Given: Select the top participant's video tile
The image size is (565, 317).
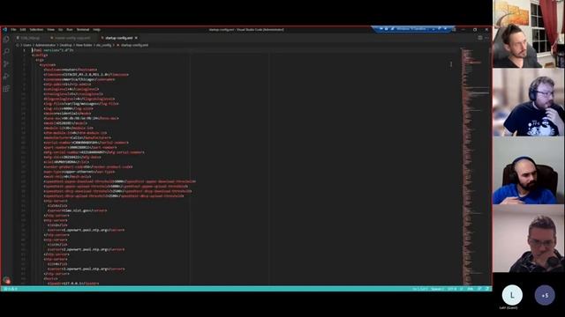Looking at the screenshot, I should tap(529, 33).
